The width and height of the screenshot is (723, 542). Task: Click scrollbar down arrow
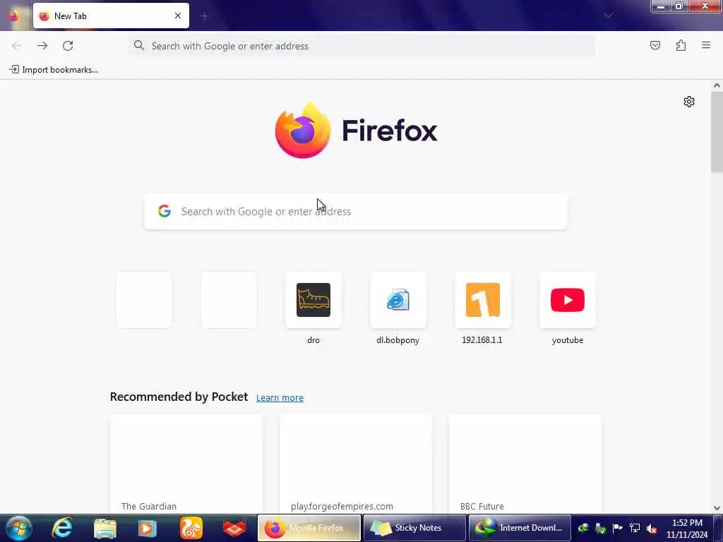click(717, 508)
